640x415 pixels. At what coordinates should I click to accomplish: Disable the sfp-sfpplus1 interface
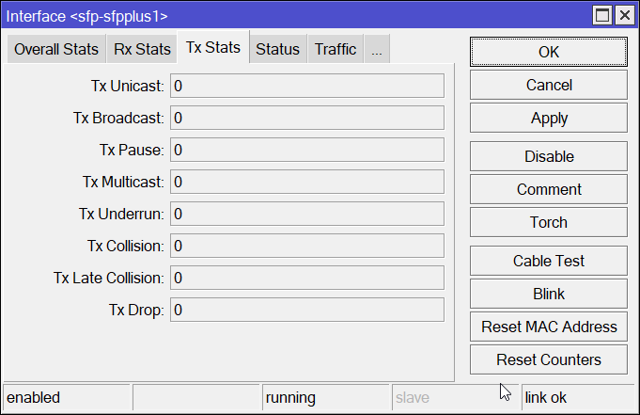pos(549,156)
